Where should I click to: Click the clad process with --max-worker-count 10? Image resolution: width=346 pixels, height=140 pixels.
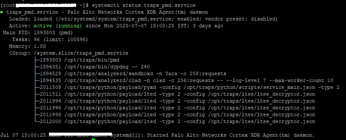point(187,80)
